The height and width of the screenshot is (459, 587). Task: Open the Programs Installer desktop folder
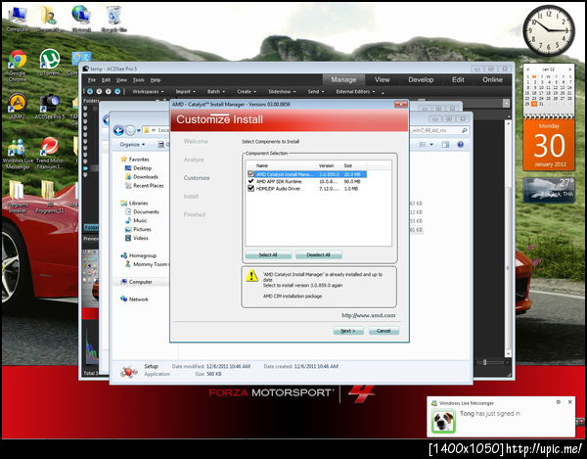click(x=18, y=197)
